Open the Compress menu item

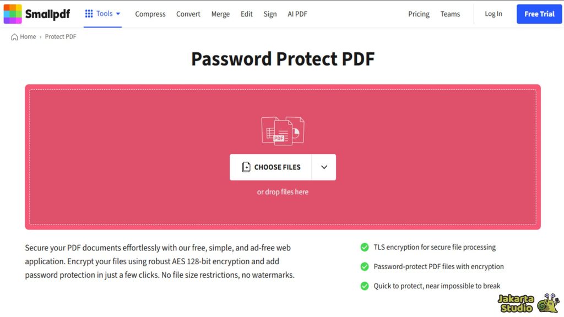click(150, 14)
